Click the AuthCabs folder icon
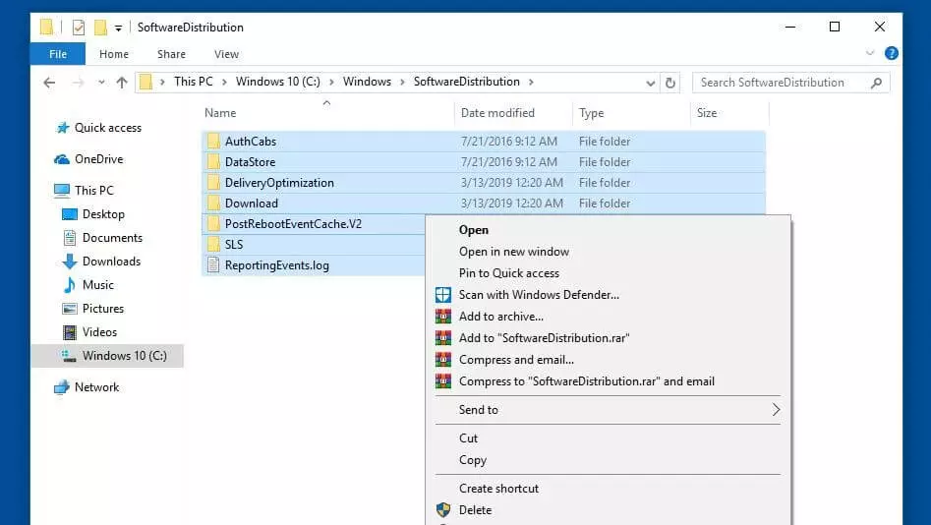The width and height of the screenshot is (931, 525). pos(213,142)
